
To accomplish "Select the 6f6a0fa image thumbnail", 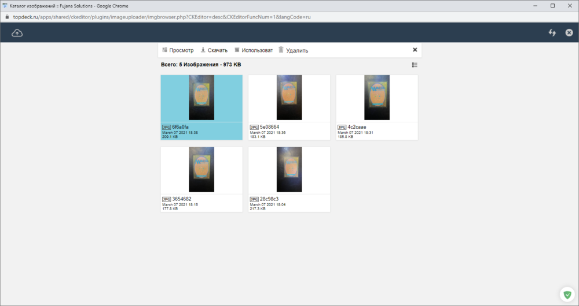I will point(201,98).
